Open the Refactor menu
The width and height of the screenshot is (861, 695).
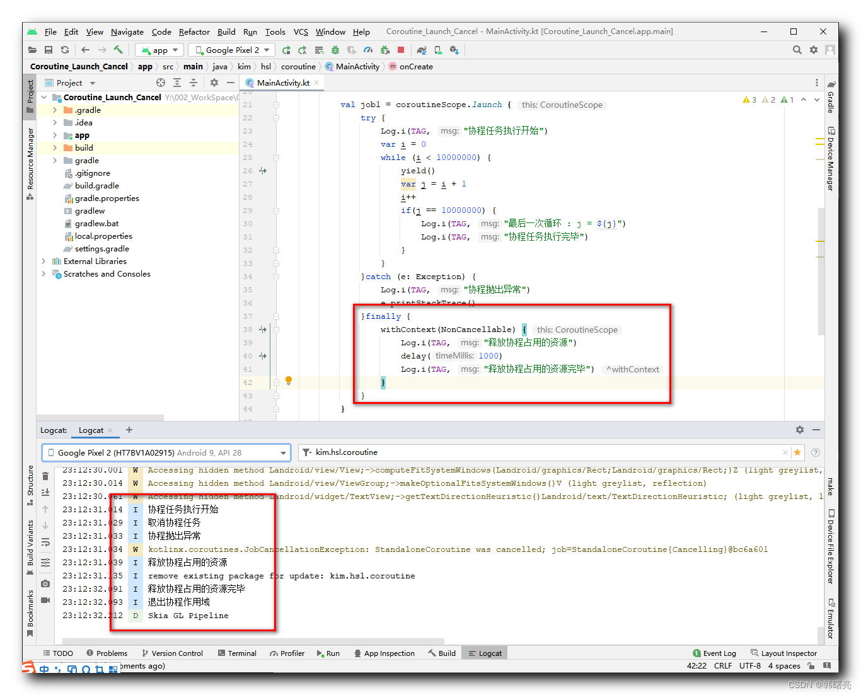tap(194, 32)
